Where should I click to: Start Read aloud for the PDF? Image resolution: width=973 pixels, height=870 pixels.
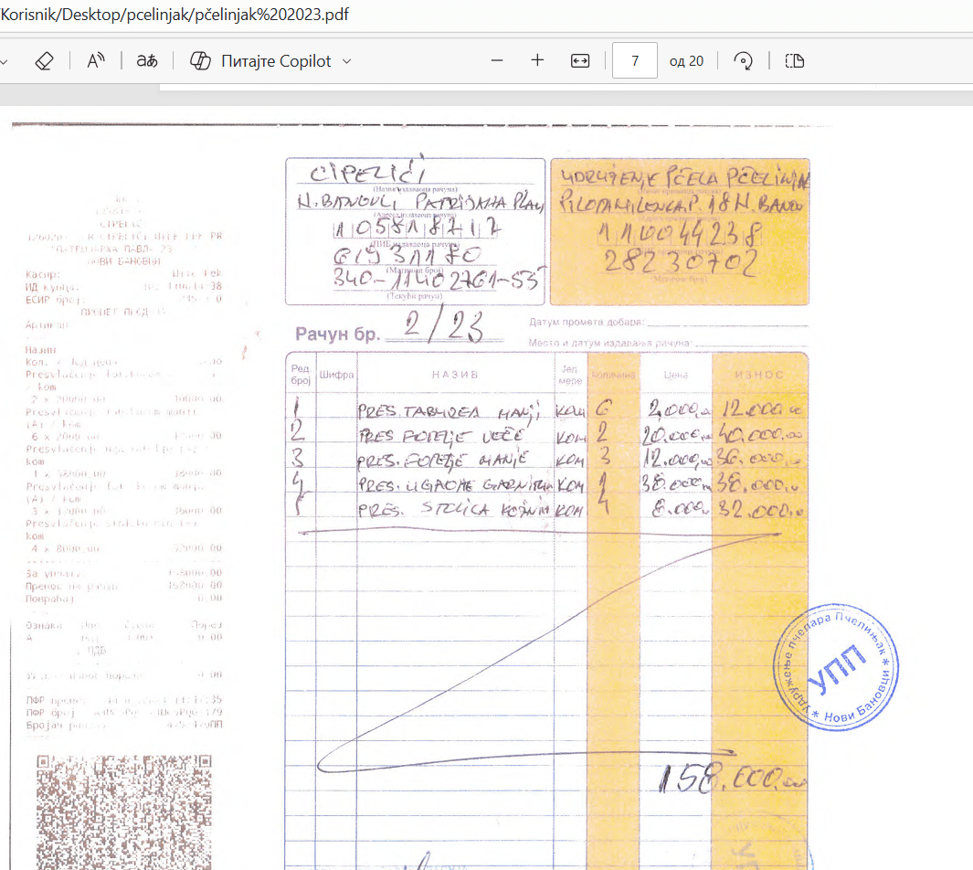pyautogui.click(x=96, y=61)
